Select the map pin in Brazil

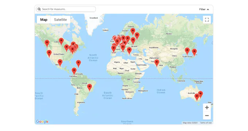tap(89, 88)
